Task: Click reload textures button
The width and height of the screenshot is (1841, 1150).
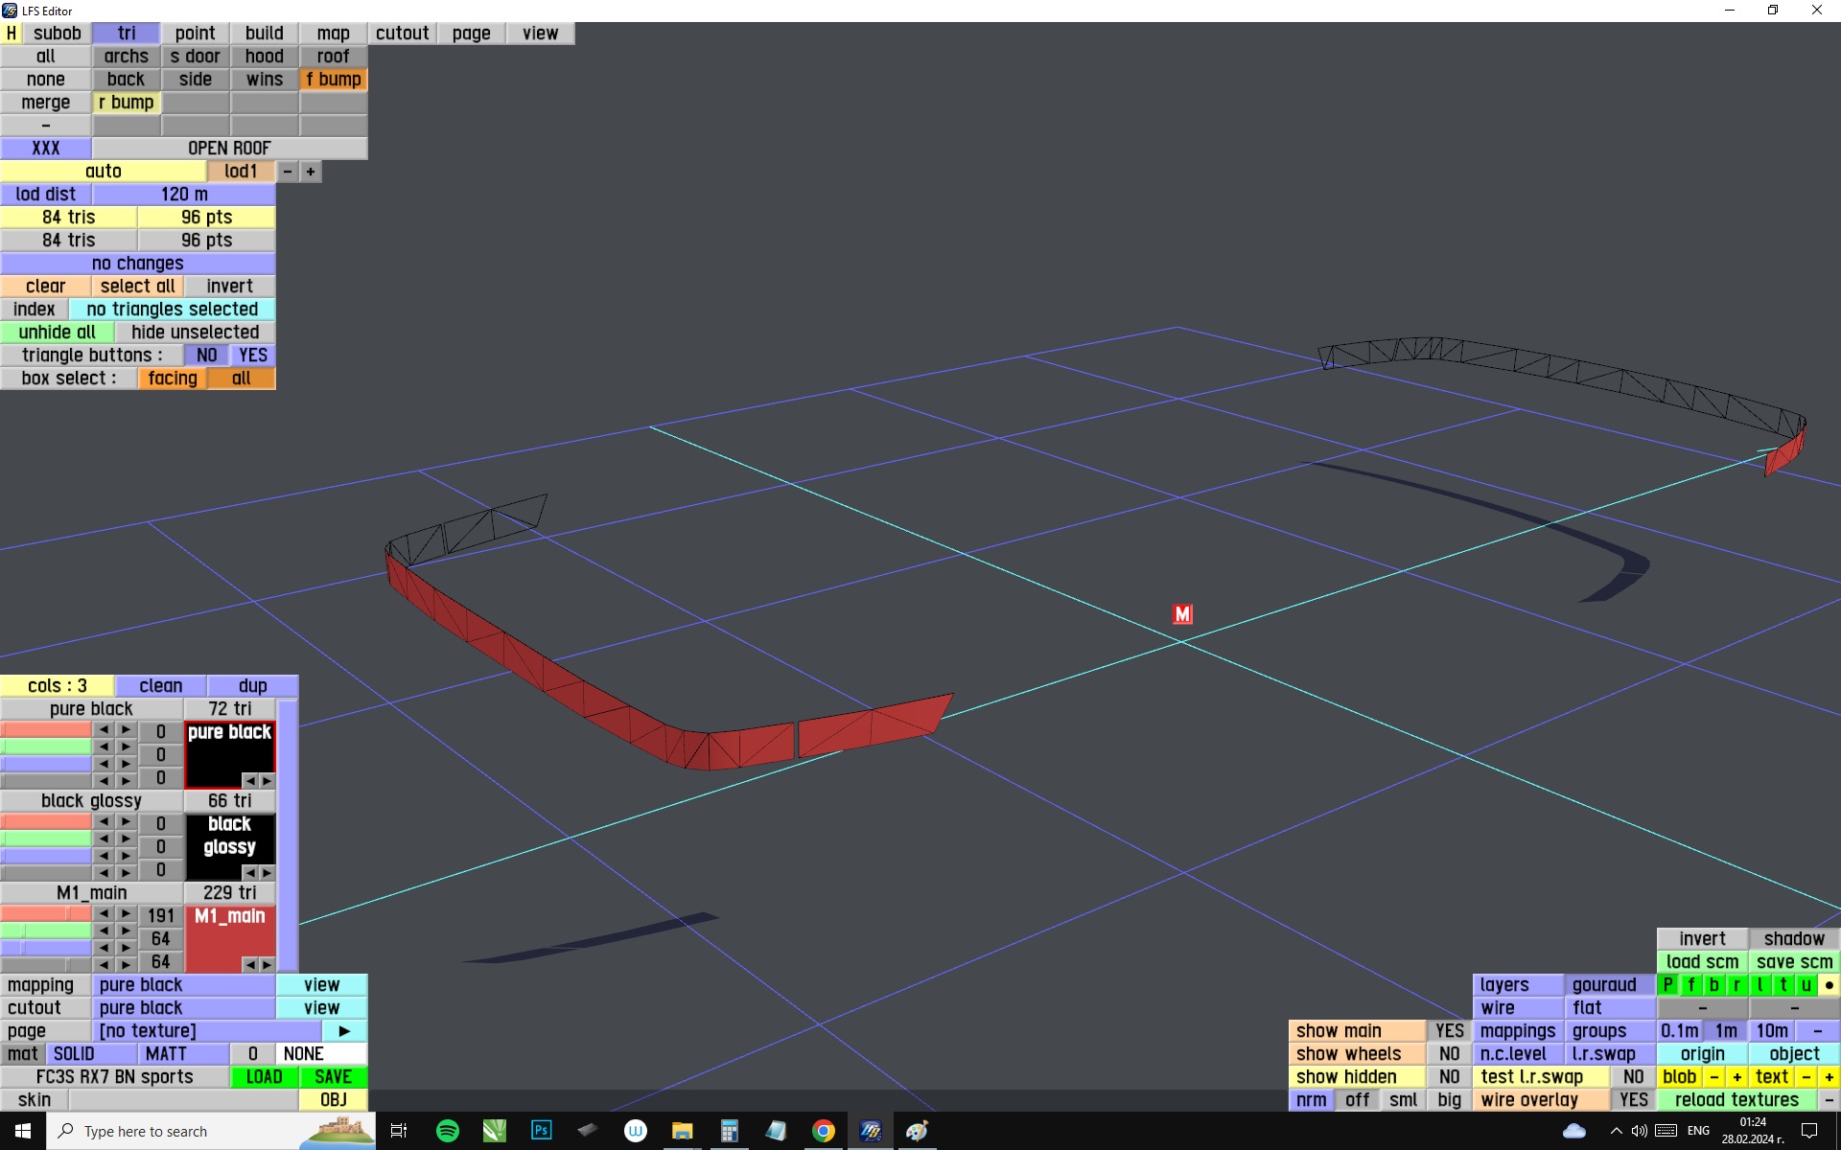Action: 1736,1100
